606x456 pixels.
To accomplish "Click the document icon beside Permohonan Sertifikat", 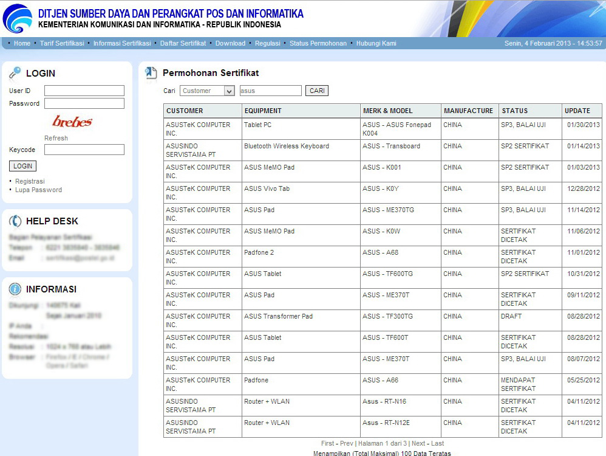I will pos(151,73).
